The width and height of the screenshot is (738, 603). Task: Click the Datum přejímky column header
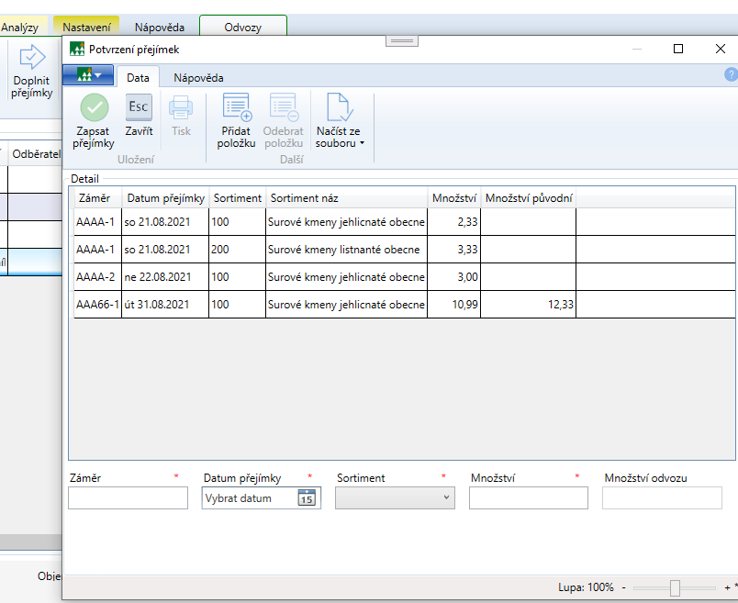pyautogui.click(x=165, y=198)
